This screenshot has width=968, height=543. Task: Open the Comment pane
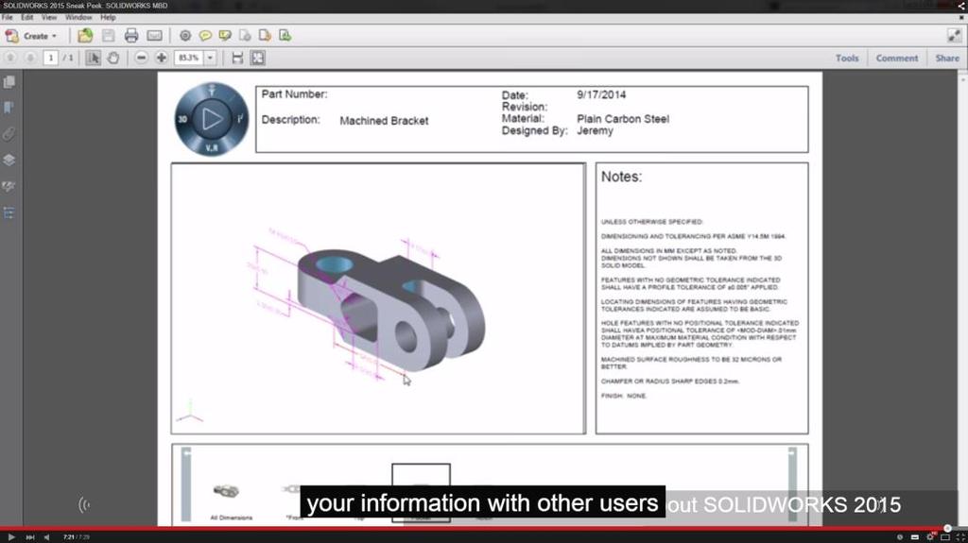click(x=897, y=58)
